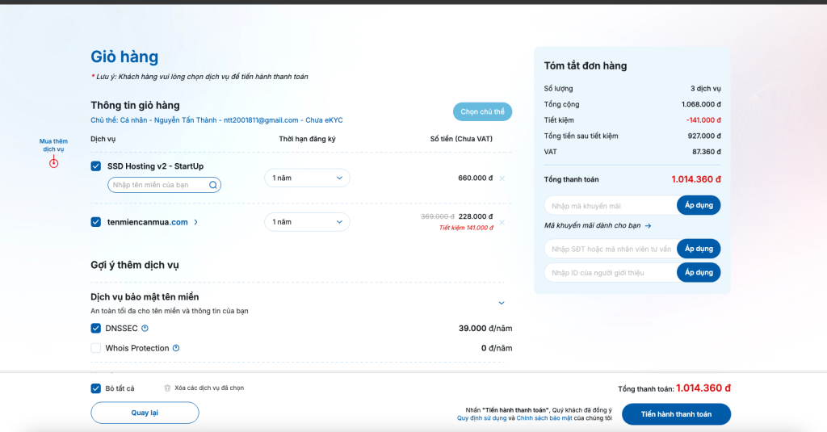
Task: Open duration dropdown for SSD Hosting v2
Action: point(307,178)
